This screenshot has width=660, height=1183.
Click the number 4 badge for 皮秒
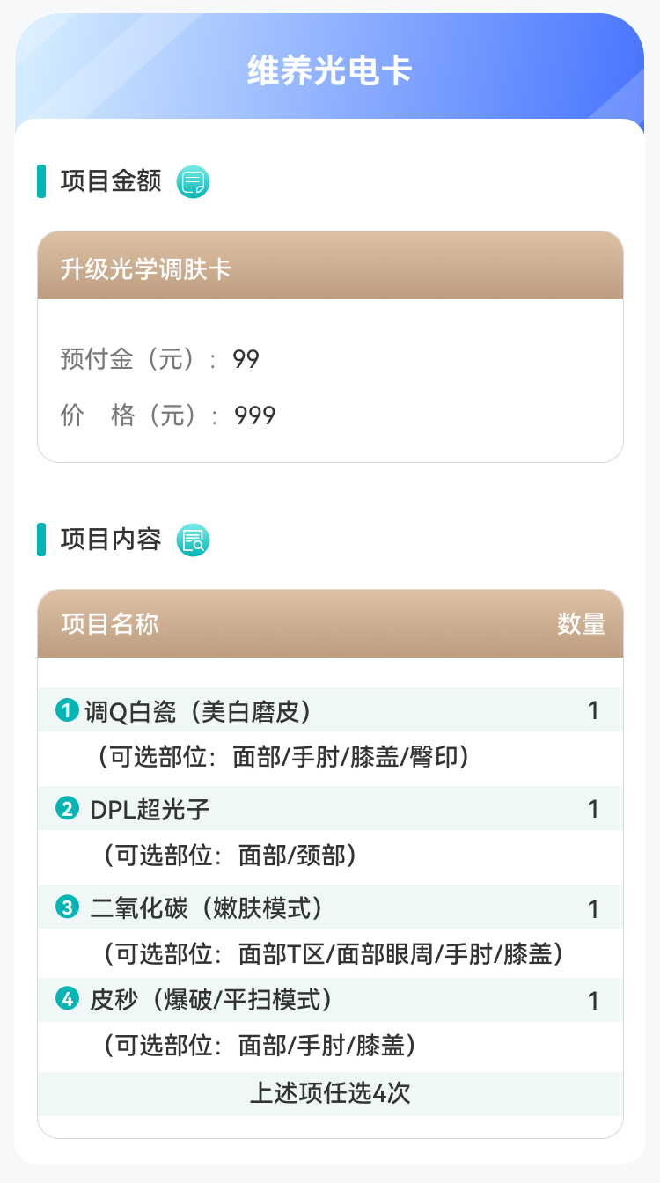[x=67, y=999]
